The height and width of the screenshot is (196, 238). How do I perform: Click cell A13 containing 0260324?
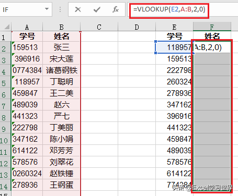click(27, 174)
